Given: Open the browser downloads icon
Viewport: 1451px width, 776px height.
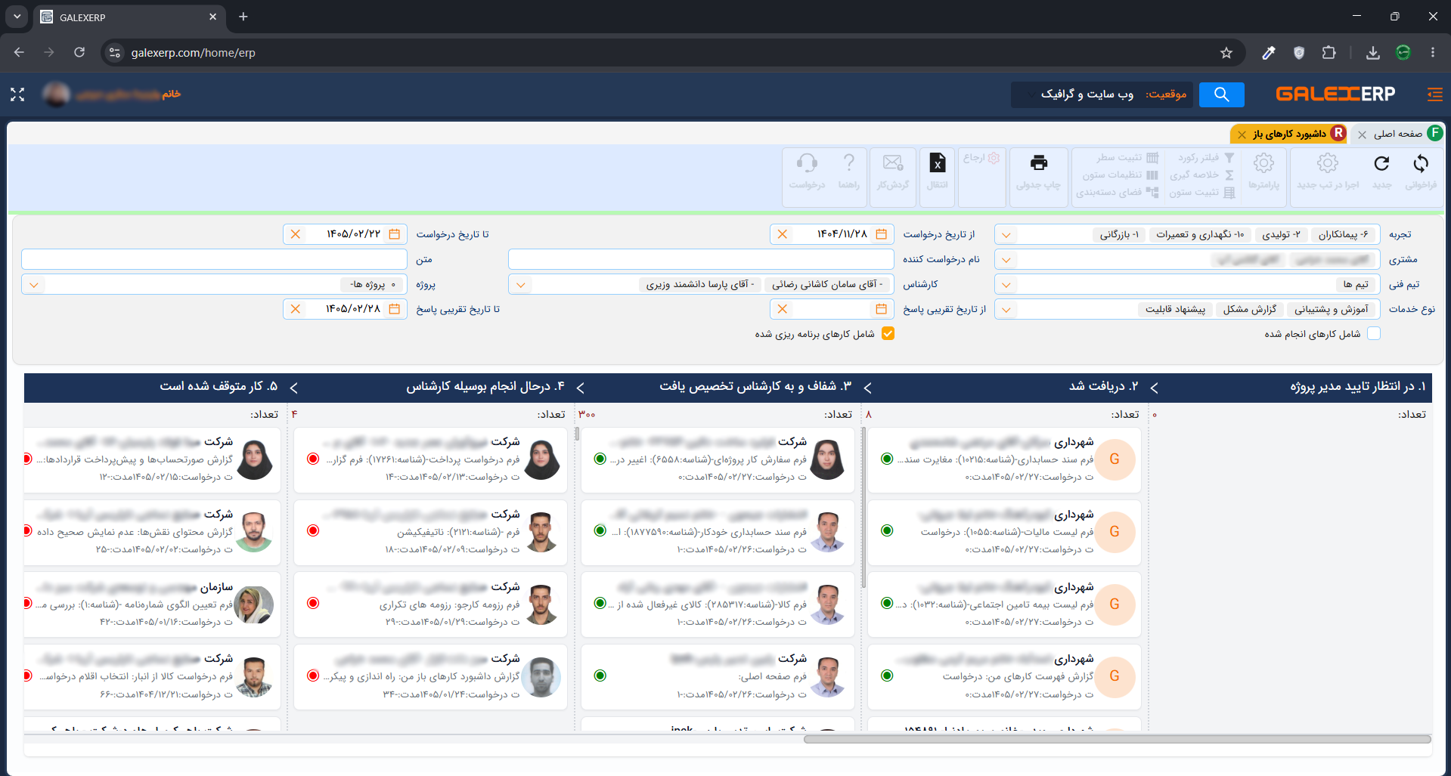Looking at the screenshot, I should [1373, 53].
